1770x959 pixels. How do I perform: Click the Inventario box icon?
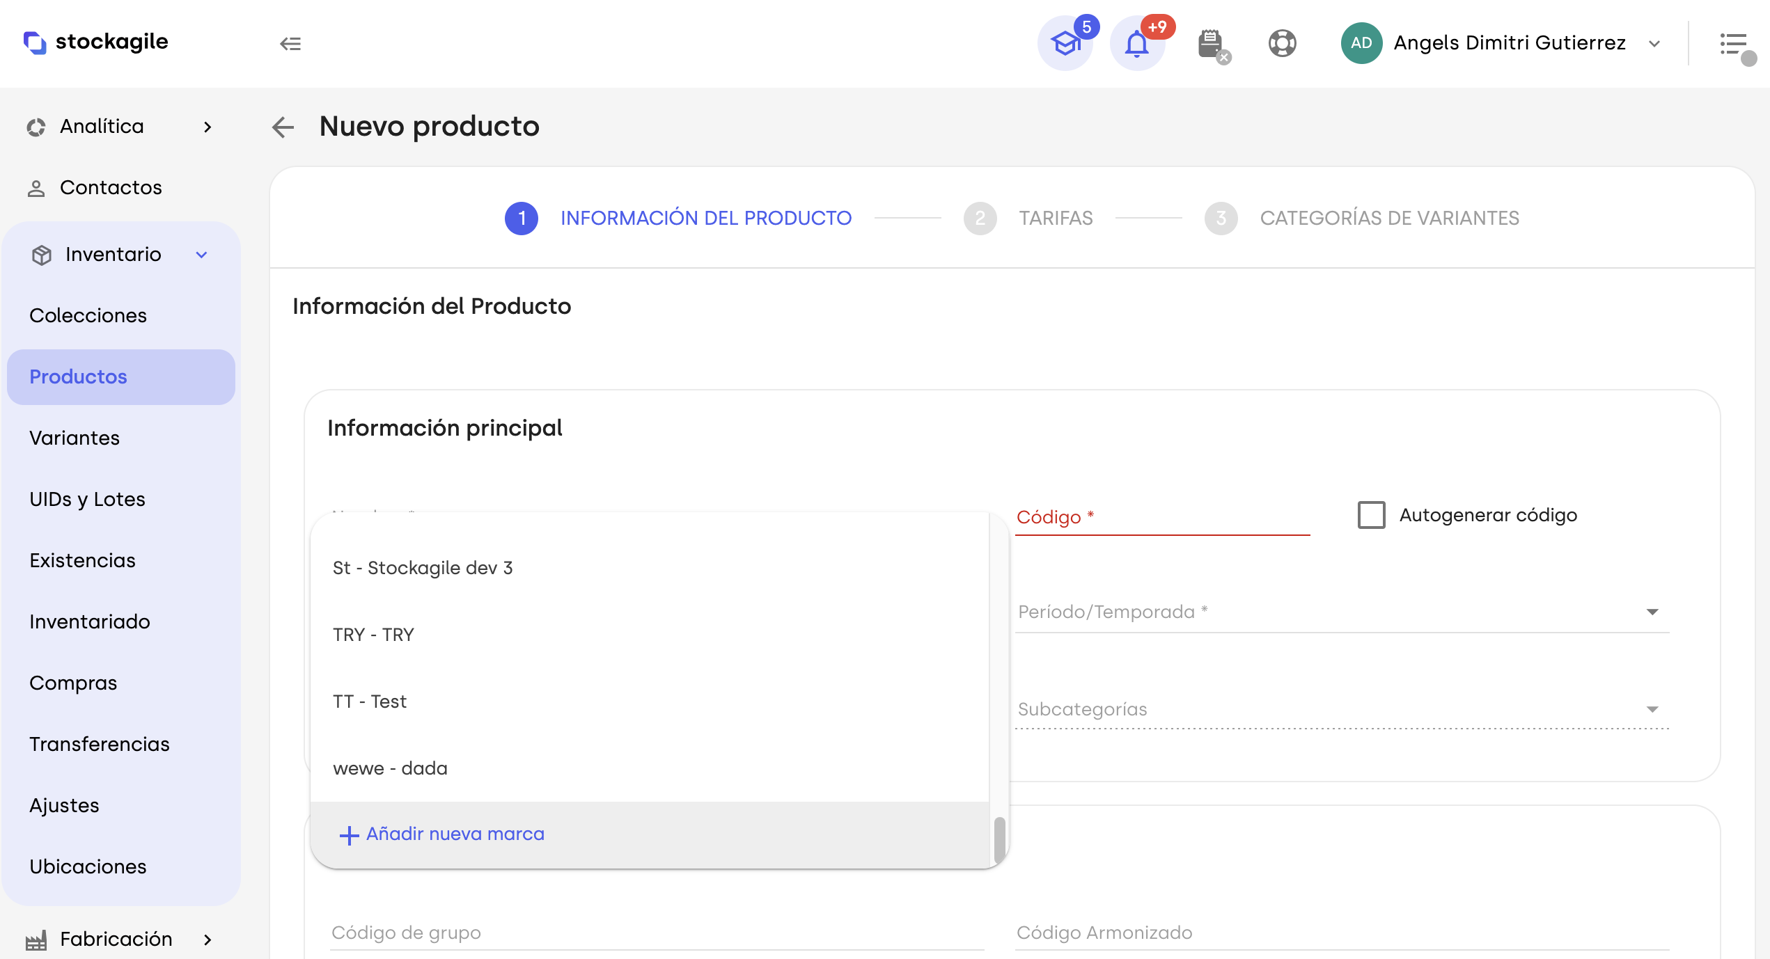pyautogui.click(x=42, y=255)
